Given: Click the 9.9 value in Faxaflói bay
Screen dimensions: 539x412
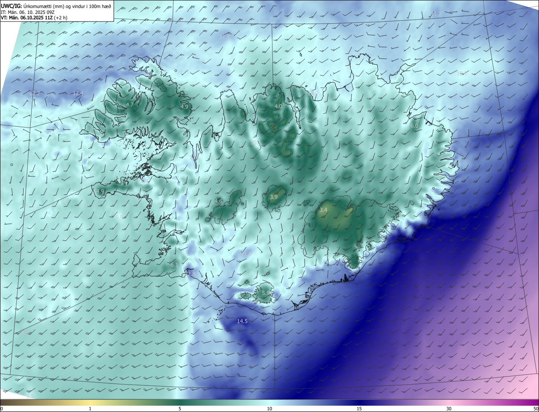Looking at the screenshot, I should coord(120,217).
